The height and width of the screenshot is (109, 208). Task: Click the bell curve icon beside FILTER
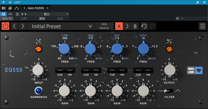click(x=178, y=91)
